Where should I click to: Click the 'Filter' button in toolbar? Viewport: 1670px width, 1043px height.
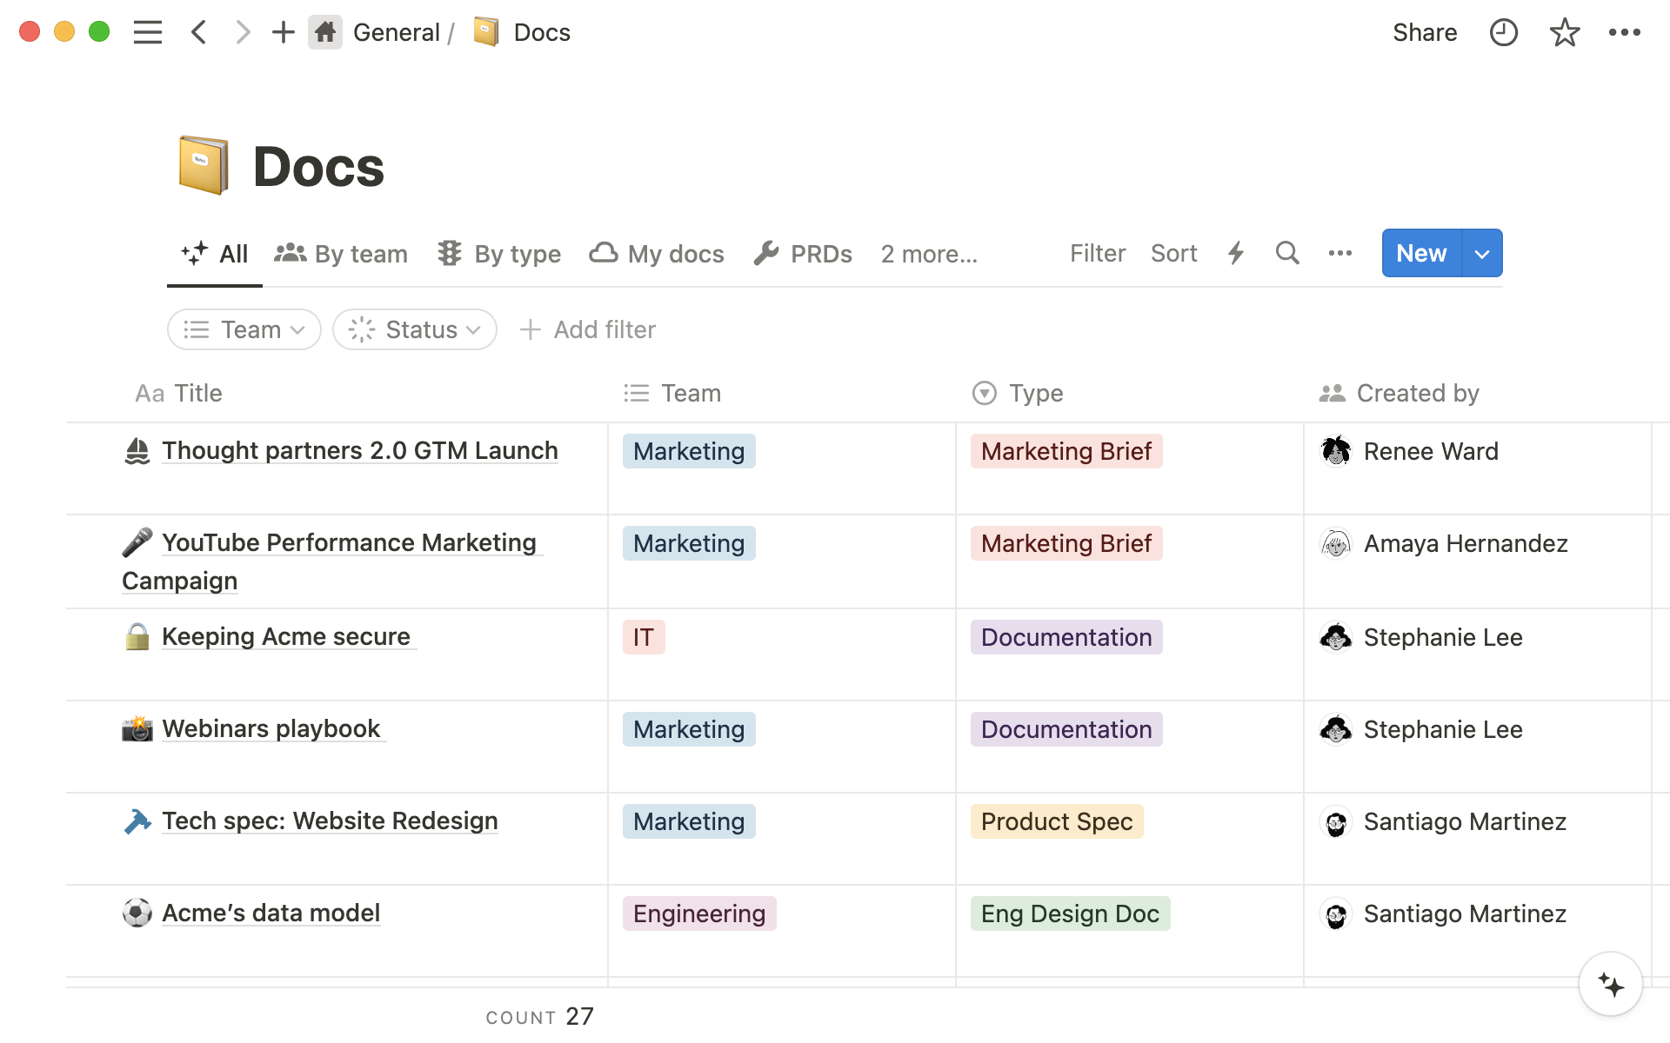point(1099,252)
